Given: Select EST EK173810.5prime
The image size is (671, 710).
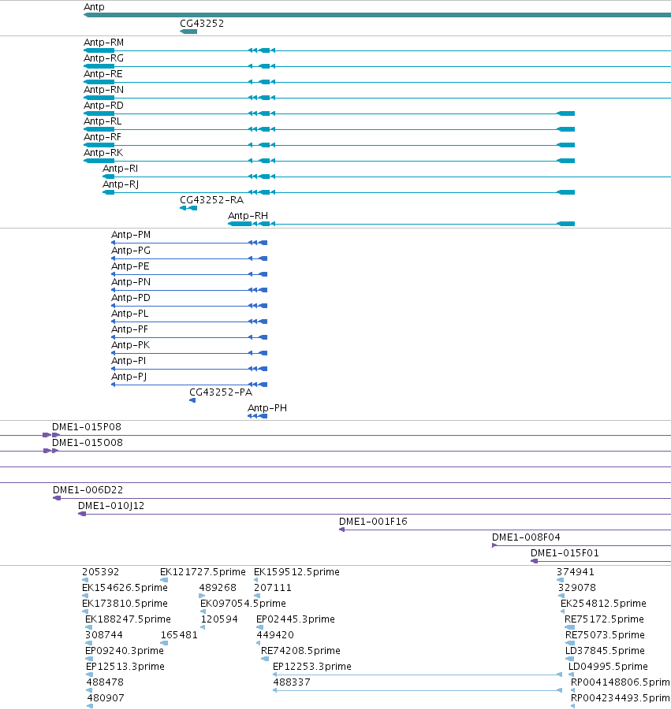Looking at the screenshot, I should tap(125, 604).
